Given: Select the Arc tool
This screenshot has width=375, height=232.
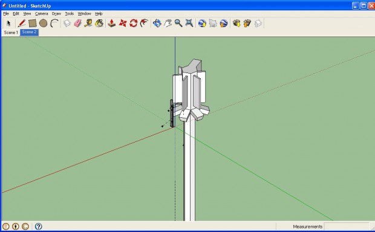Looking at the screenshot, I should pos(54,23).
